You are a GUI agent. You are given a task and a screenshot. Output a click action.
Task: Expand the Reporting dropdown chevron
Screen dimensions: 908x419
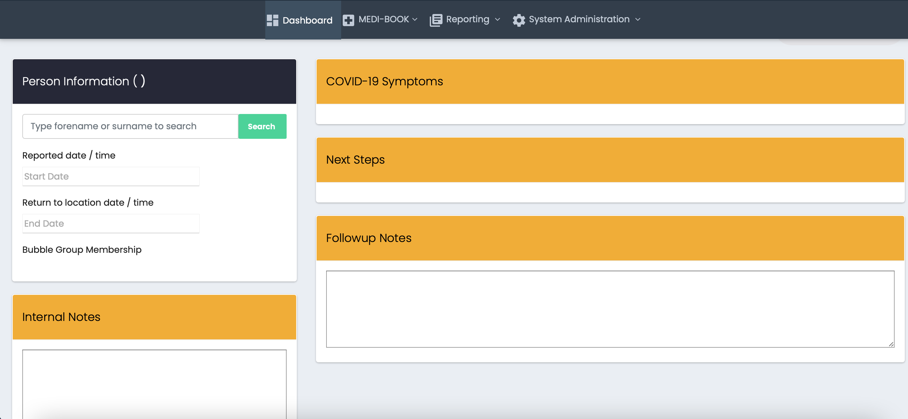pos(497,19)
